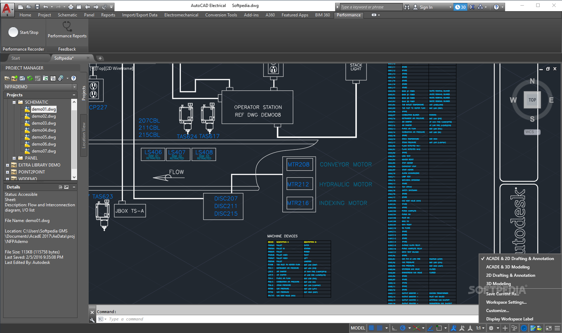Go to next project drawing with right arrow
This screenshot has height=333, width=562.
96,7
